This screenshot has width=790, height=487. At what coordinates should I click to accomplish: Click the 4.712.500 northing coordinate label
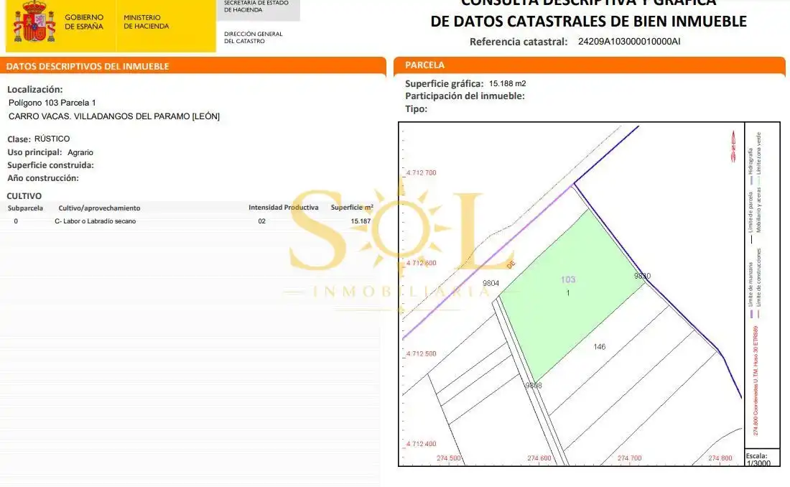tap(421, 354)
